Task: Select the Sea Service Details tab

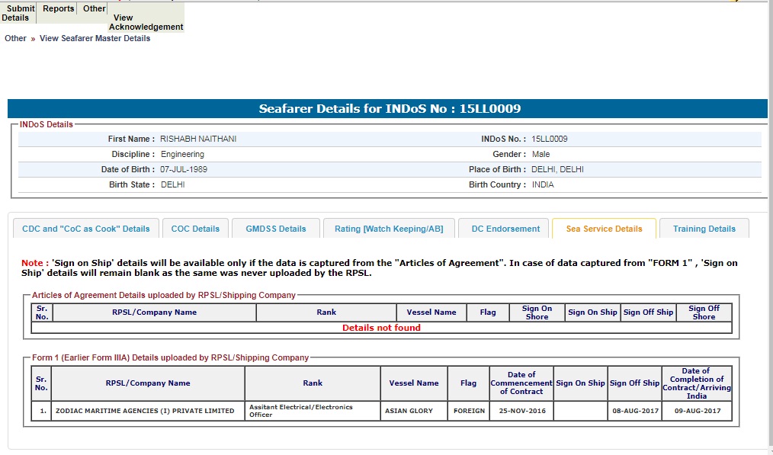Action: click(x=604, y=229)
